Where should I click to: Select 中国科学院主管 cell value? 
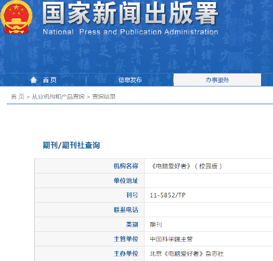(171, 239)
